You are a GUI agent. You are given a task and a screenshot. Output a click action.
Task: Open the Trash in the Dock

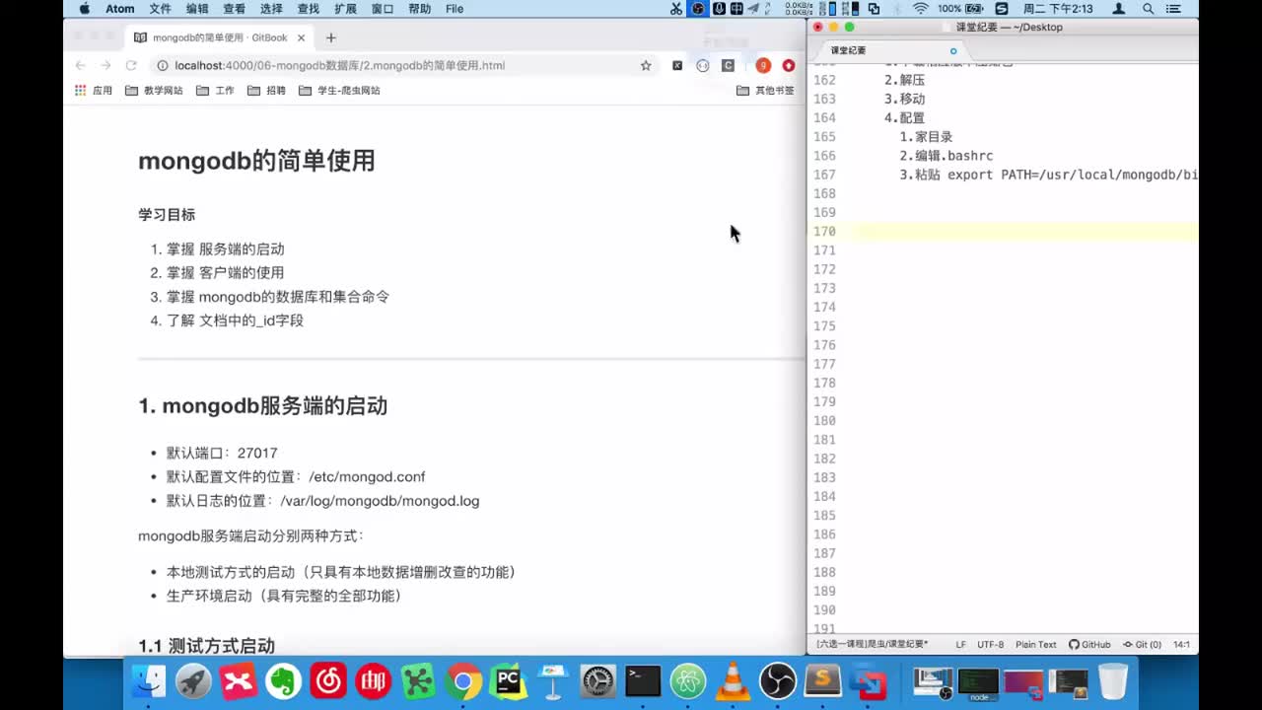tap(1113, 680)
